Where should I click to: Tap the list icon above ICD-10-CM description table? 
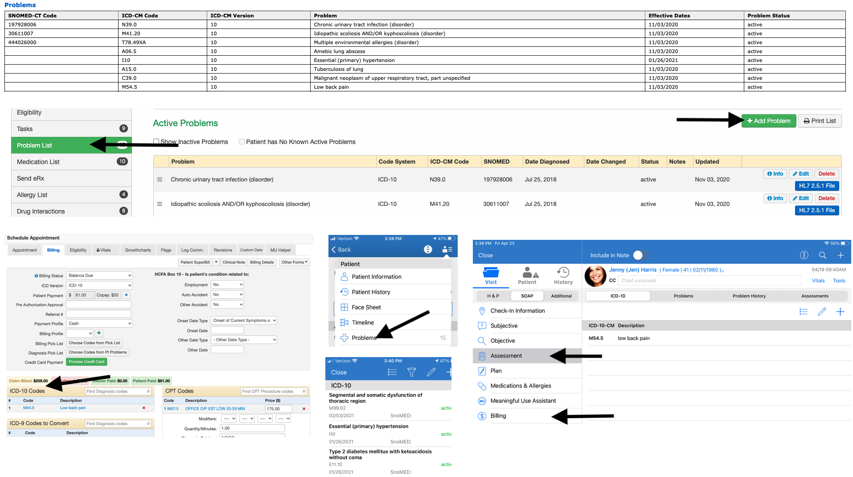pyautogui.click(x=804, y=312)
